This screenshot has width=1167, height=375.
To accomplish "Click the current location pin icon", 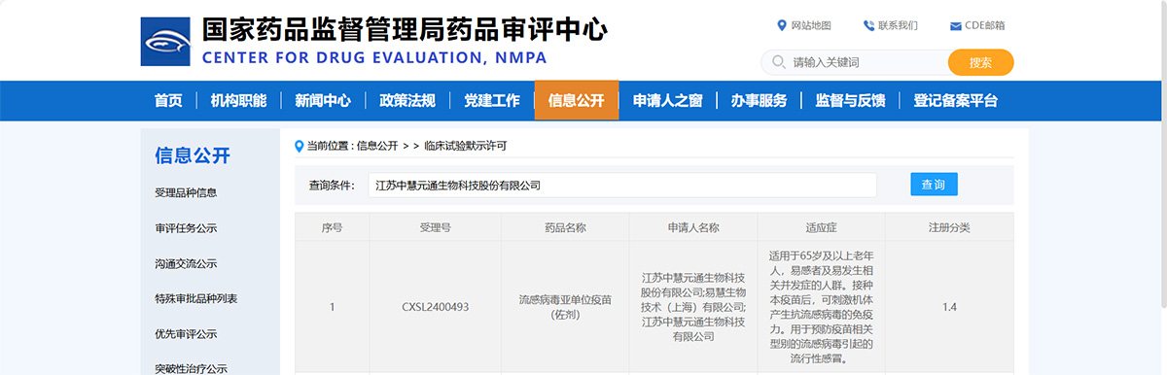I will coord(300,146).
